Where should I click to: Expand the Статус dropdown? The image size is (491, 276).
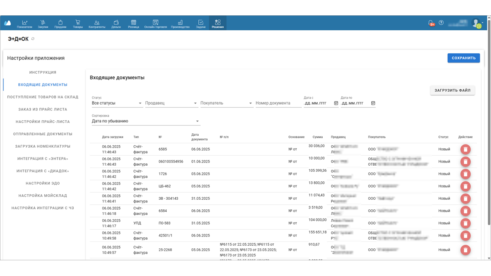(140, 103)
